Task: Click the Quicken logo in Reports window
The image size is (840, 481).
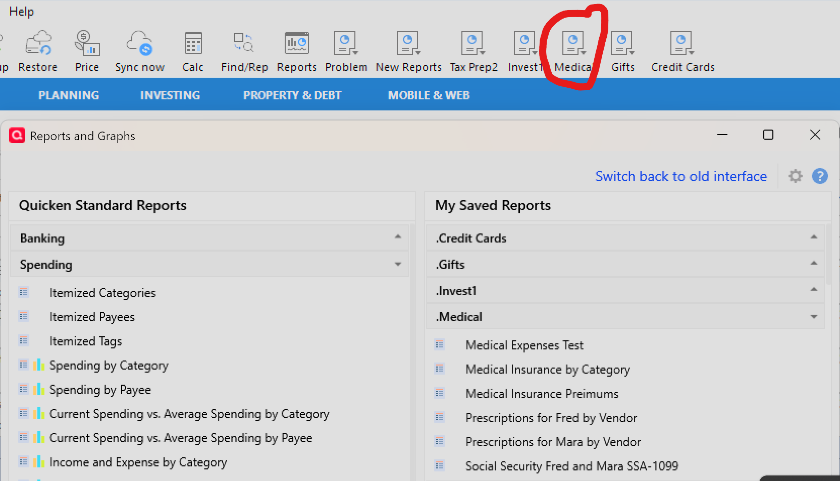Action: tap(17, 135)
